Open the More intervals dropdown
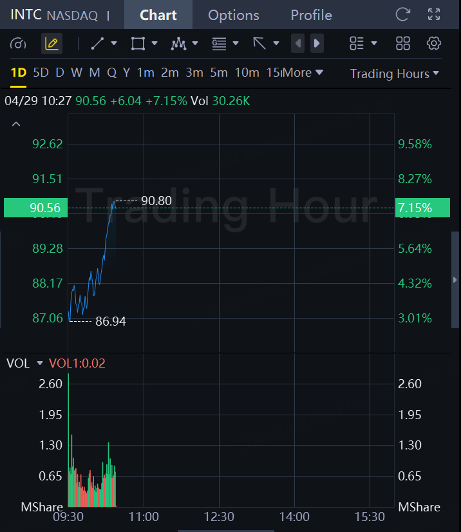 click(303, 73)
